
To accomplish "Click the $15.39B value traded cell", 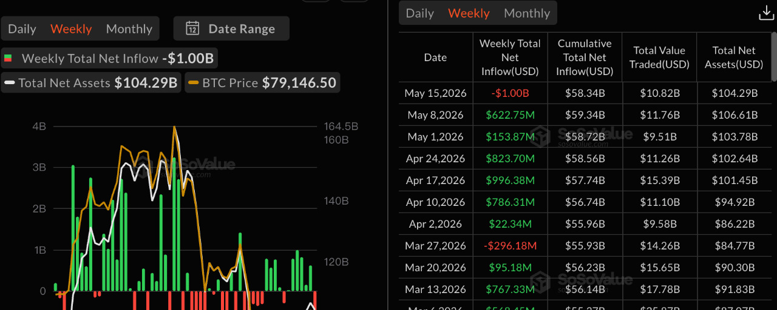I will coord(659,180).
